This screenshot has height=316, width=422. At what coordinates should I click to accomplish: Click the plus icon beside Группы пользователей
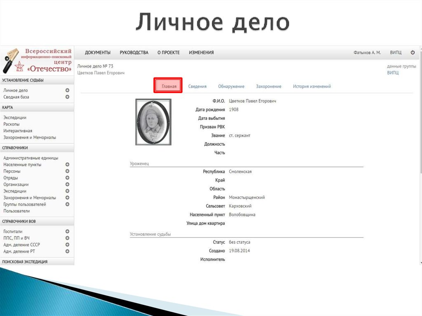(x=67, y=204)
